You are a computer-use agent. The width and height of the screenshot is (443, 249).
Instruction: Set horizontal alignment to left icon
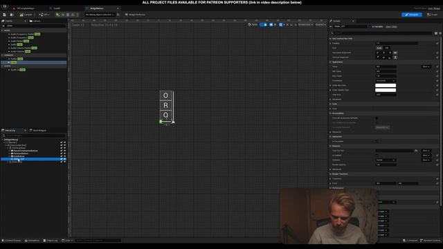pyautogui.click(x=378, y=53)
